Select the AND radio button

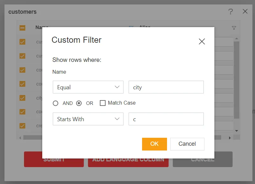[x=56, y=103]
